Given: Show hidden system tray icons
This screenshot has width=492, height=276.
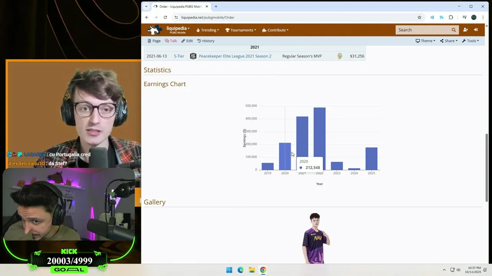Looking at the screenshot, I should (444, 270).
